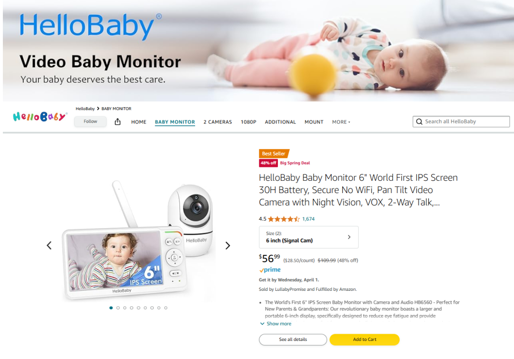514x359 pixels.
Task: Expand description with Show more
Action: coord(276,324)
